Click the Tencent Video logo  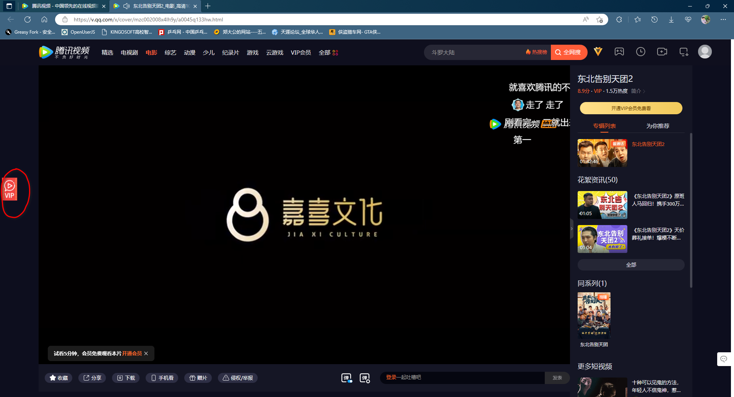tap(64, 52)
